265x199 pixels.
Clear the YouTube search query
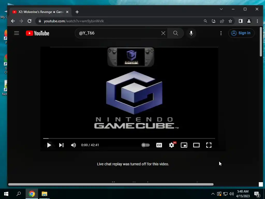click(x=163, y=33)
